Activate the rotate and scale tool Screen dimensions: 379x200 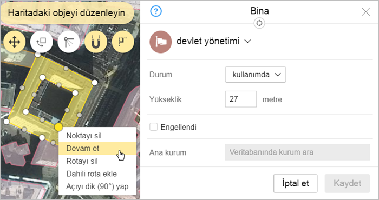coord(42,42)
